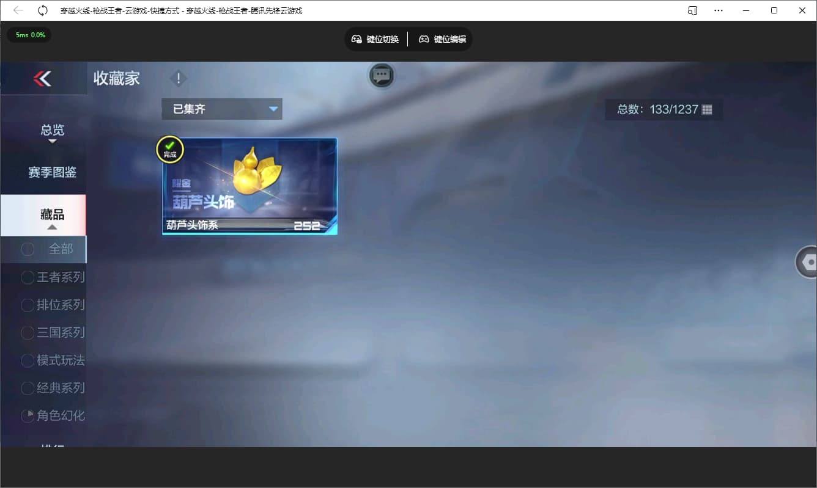Click the green 完成 checkmark badge
The height and width of the screenshot is (488, 817).
[x=169, y=148]
